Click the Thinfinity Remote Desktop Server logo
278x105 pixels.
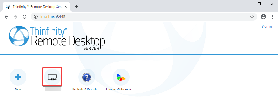(57, 38)
